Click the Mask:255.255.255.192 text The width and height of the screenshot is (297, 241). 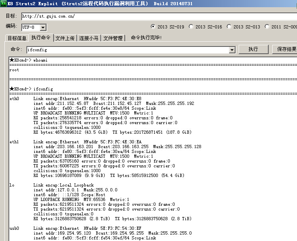coord(170,103)
